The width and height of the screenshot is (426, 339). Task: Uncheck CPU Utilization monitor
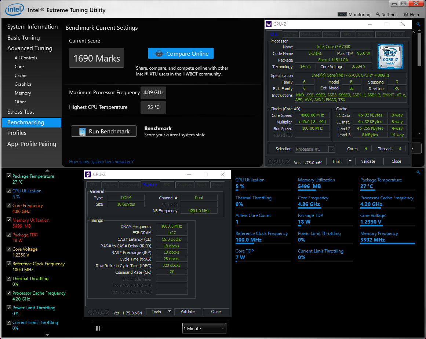coord(9,191)
